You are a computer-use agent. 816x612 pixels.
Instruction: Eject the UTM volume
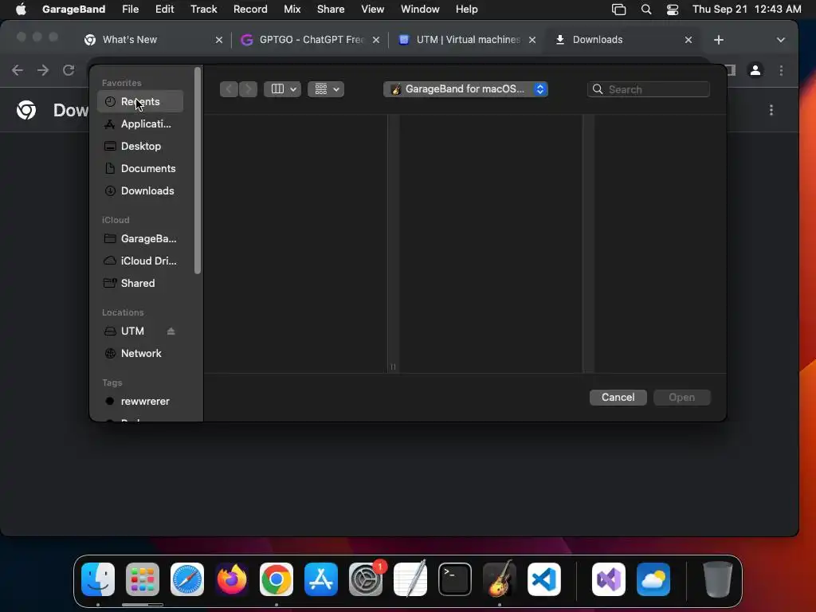click(x=171, y=331)
